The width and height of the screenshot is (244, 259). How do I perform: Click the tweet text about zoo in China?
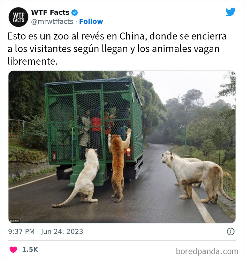coord(117,49)
